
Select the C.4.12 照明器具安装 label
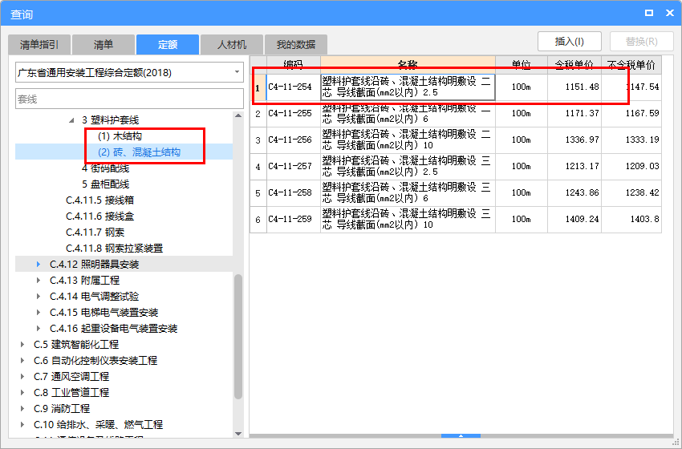click(95, 265)
